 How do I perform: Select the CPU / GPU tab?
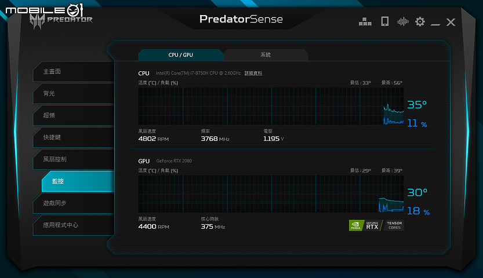coord(180,55)
